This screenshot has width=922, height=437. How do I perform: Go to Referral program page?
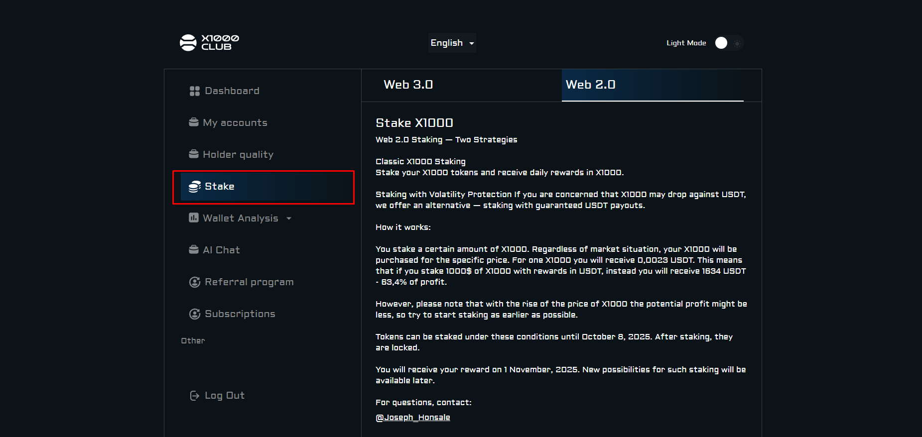pyautogui.click(x=249, y=282)
